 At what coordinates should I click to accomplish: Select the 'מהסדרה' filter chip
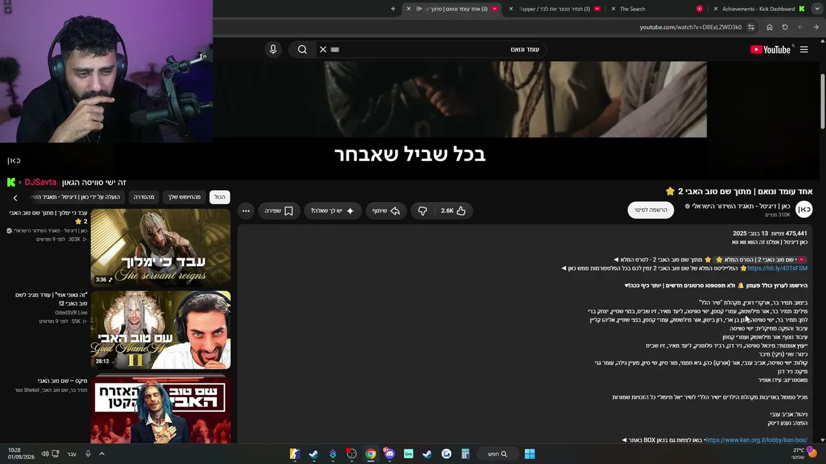[144, 197]
